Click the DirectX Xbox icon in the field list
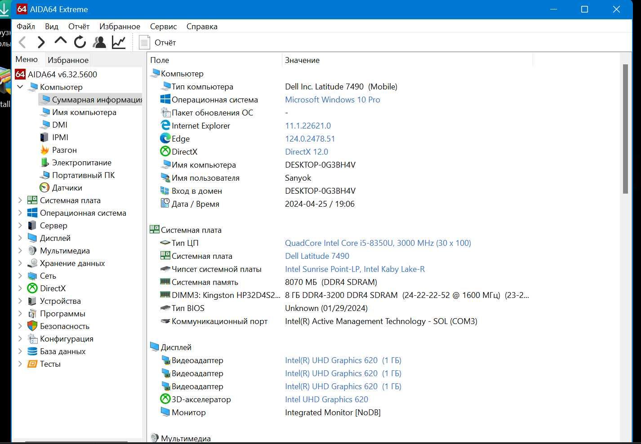 click(x=165, y=151)
